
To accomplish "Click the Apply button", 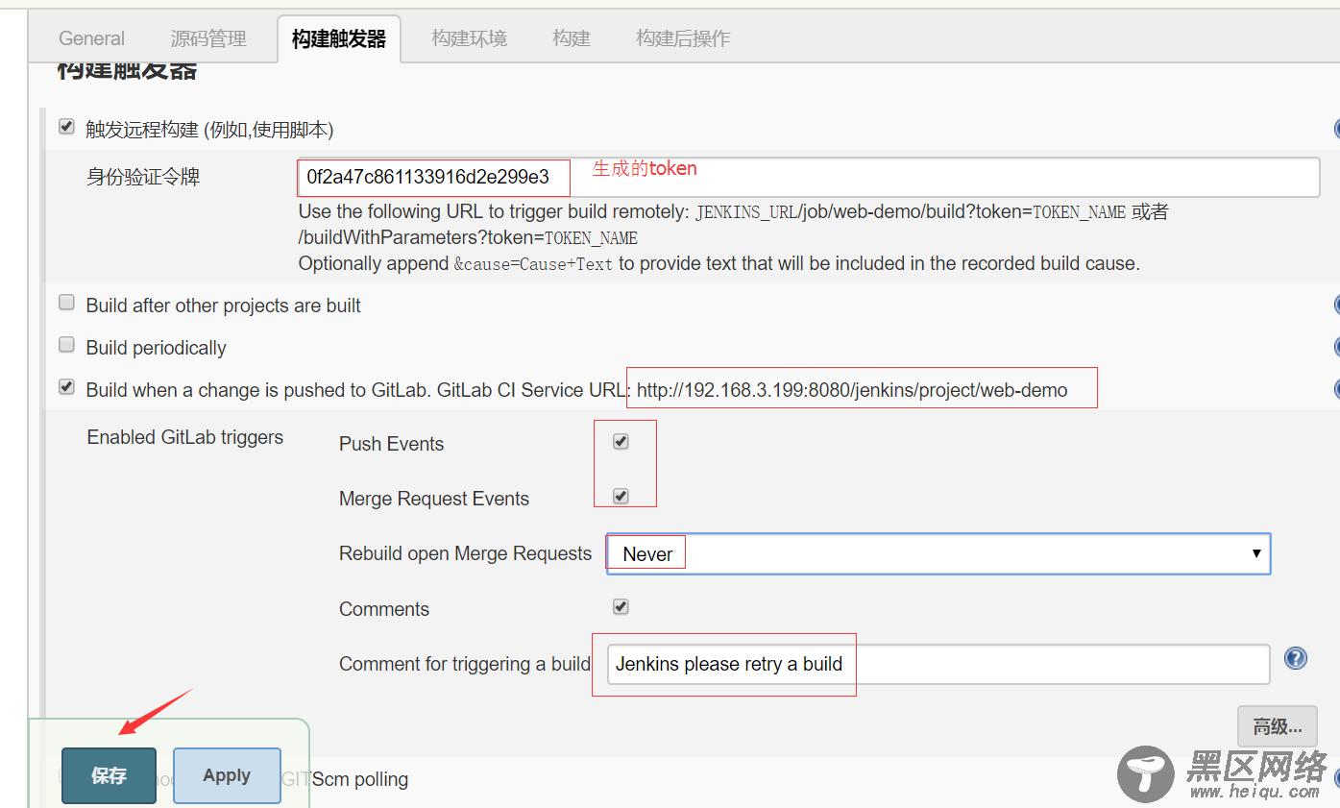I will point(227,775).
